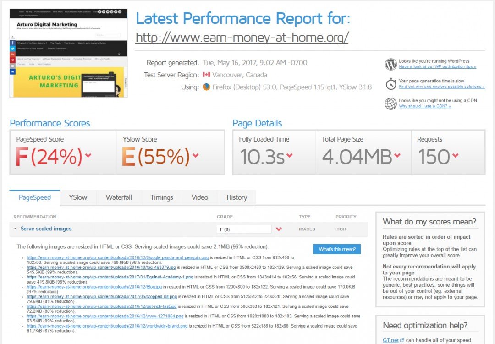
Task: Open www-1271864.png image link
Action: click(105, 316)
